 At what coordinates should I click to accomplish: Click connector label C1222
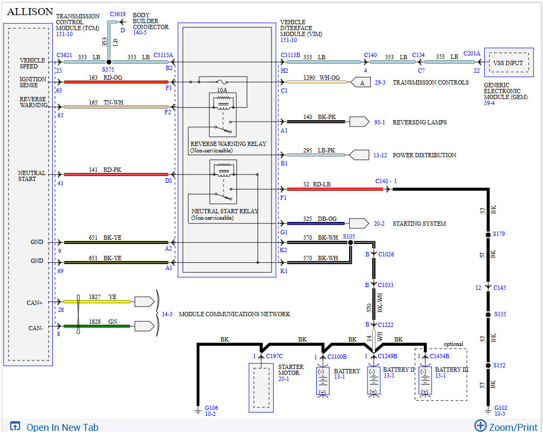386,325
